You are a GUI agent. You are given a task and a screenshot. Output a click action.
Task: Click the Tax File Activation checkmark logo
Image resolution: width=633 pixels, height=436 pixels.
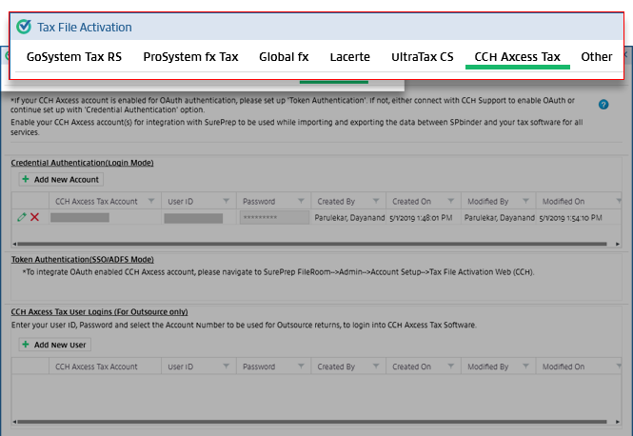[x=24, y=27]
